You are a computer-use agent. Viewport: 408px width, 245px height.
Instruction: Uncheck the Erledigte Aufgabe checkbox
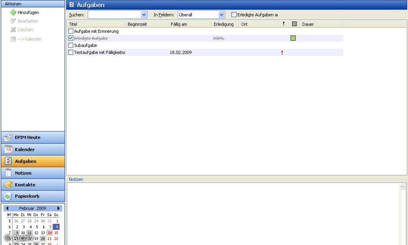coord(70,38)
